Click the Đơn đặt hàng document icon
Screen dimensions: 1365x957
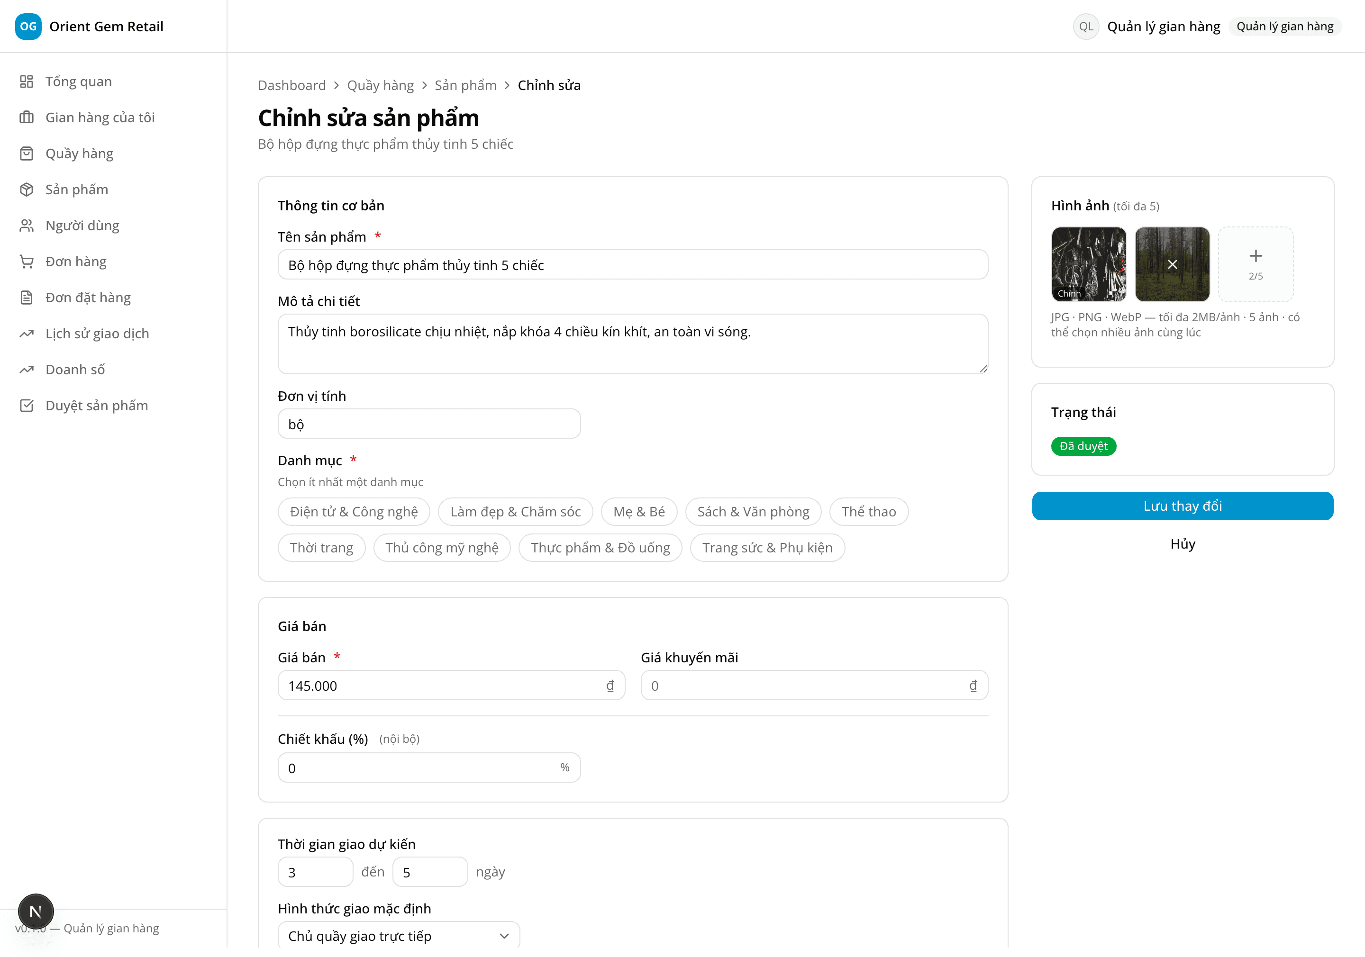coord(27,297)
